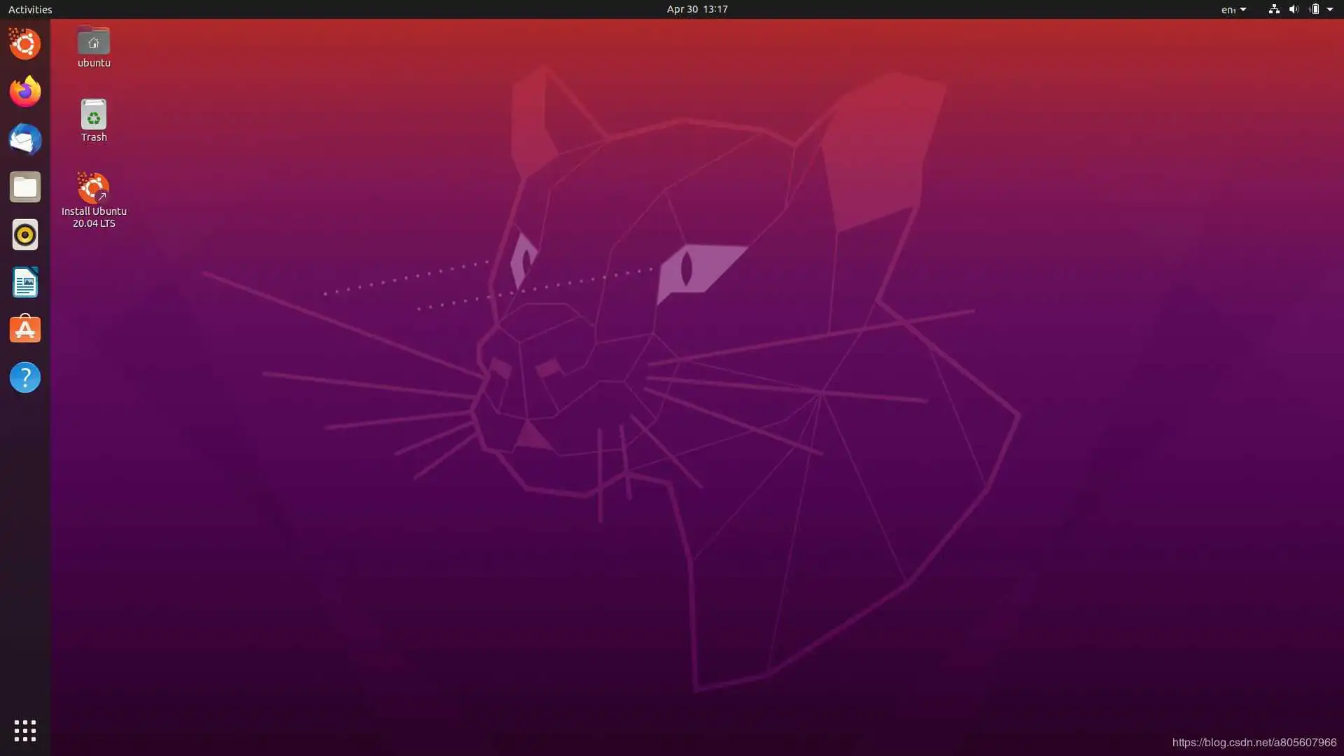The width and height of the screenshot is (1344, 756).
Task: Open the Thunderbird mail client
Action: click(x=24, y=139)
